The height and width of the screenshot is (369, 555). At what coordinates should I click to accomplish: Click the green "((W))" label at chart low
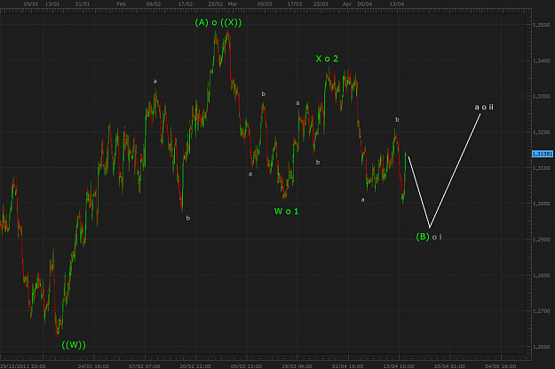[74, 344]
